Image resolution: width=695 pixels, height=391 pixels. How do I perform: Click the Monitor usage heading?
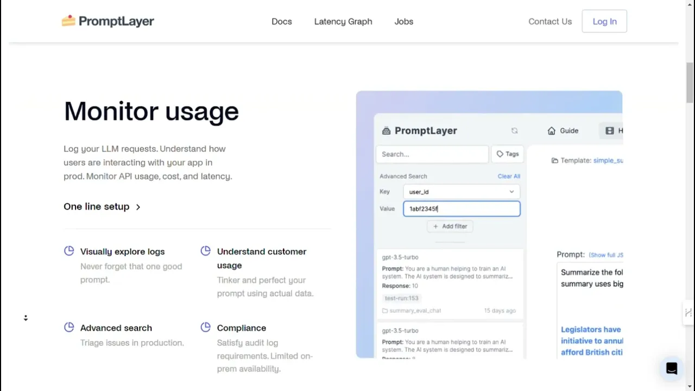[151, 111]
